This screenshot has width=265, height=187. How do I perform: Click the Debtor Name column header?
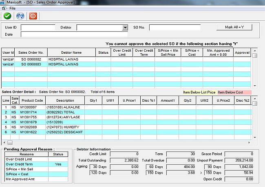(71, 52)
